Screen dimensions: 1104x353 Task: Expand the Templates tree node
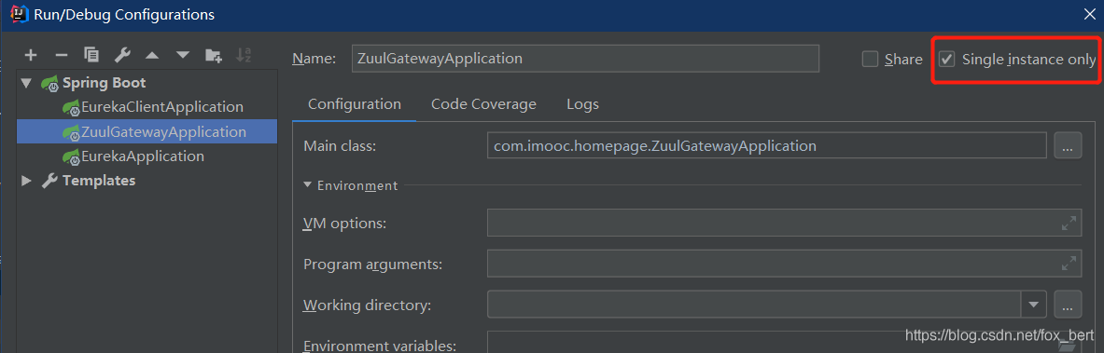[x=27, y=181]
